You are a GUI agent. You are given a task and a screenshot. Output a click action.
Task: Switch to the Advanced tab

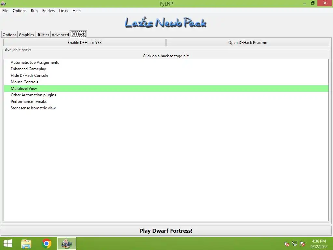(60, 35)
